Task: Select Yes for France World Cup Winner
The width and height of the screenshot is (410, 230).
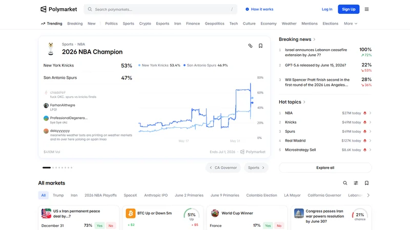Action: 268,225
